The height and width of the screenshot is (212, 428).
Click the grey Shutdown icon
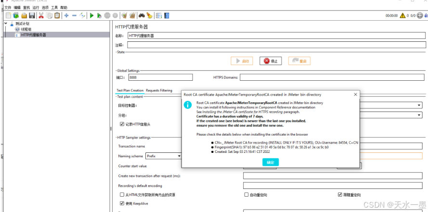coord(115,16)
